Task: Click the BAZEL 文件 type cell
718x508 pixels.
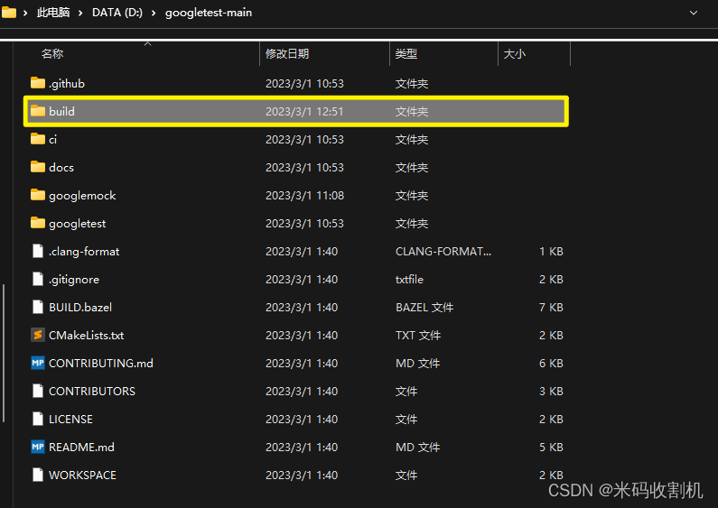Action: click(x=424, y=307)
